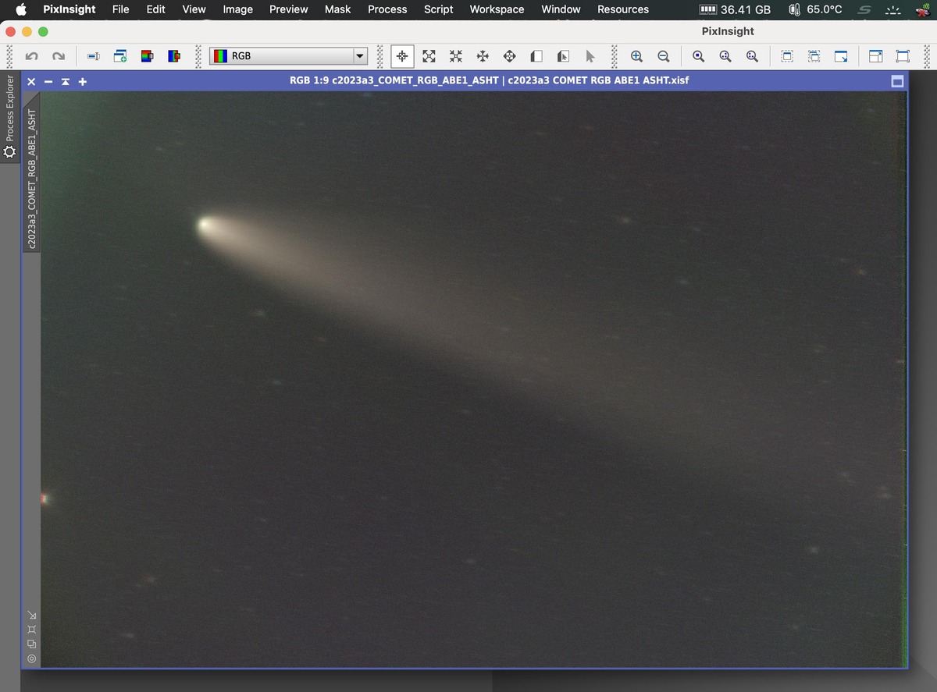
Task: Click the collapsing-arrows icon next to the crosshair
Action: coord(456,56)
